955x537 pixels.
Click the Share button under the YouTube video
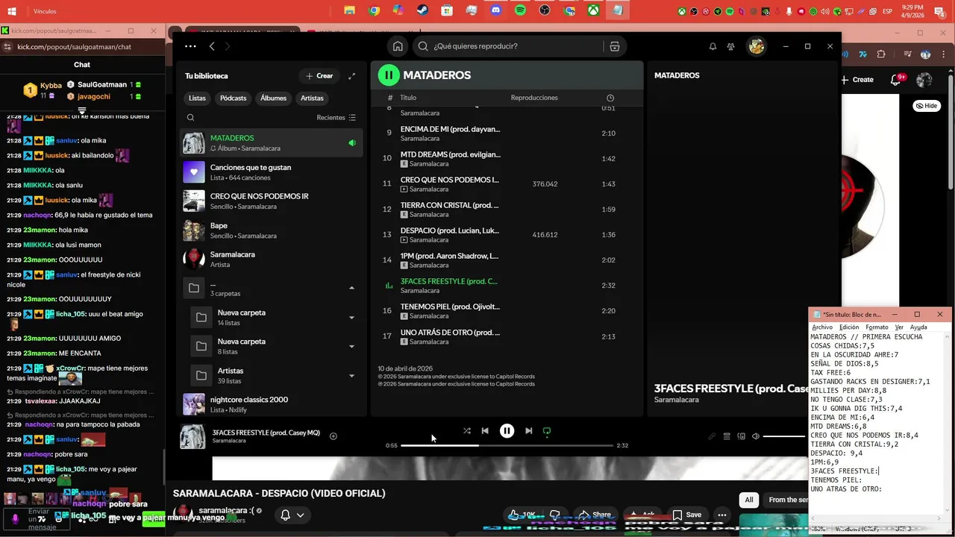tap(595, 515)
